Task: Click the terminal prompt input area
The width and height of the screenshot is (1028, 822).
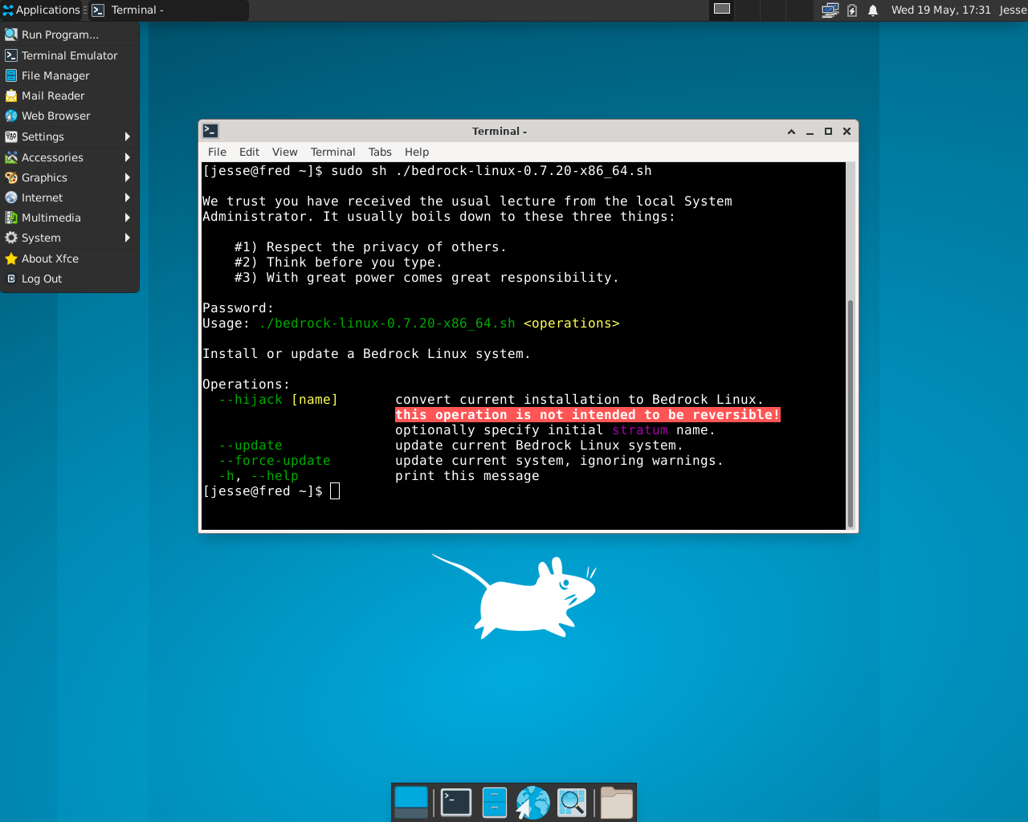Action: pos(335,490)
